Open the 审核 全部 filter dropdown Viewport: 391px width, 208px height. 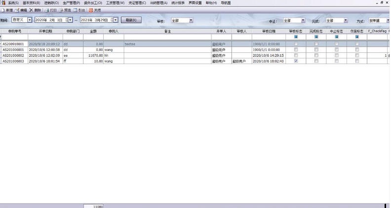click(191, 20)
